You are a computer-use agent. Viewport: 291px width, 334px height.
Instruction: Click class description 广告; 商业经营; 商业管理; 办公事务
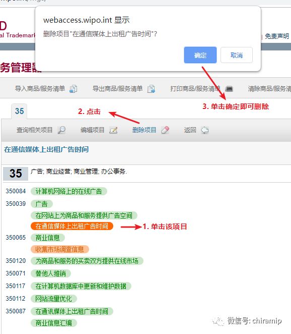coord(79,171)
